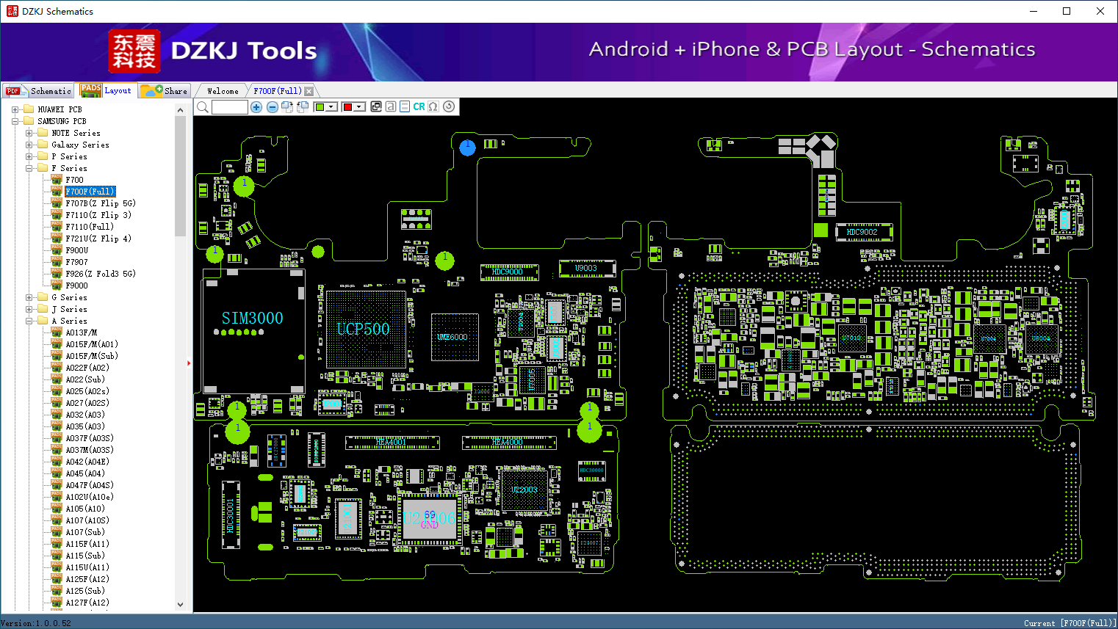Select the SAMSUNG PCB folder icon
Screen dimensions: 1118x629
coord(29,121)
